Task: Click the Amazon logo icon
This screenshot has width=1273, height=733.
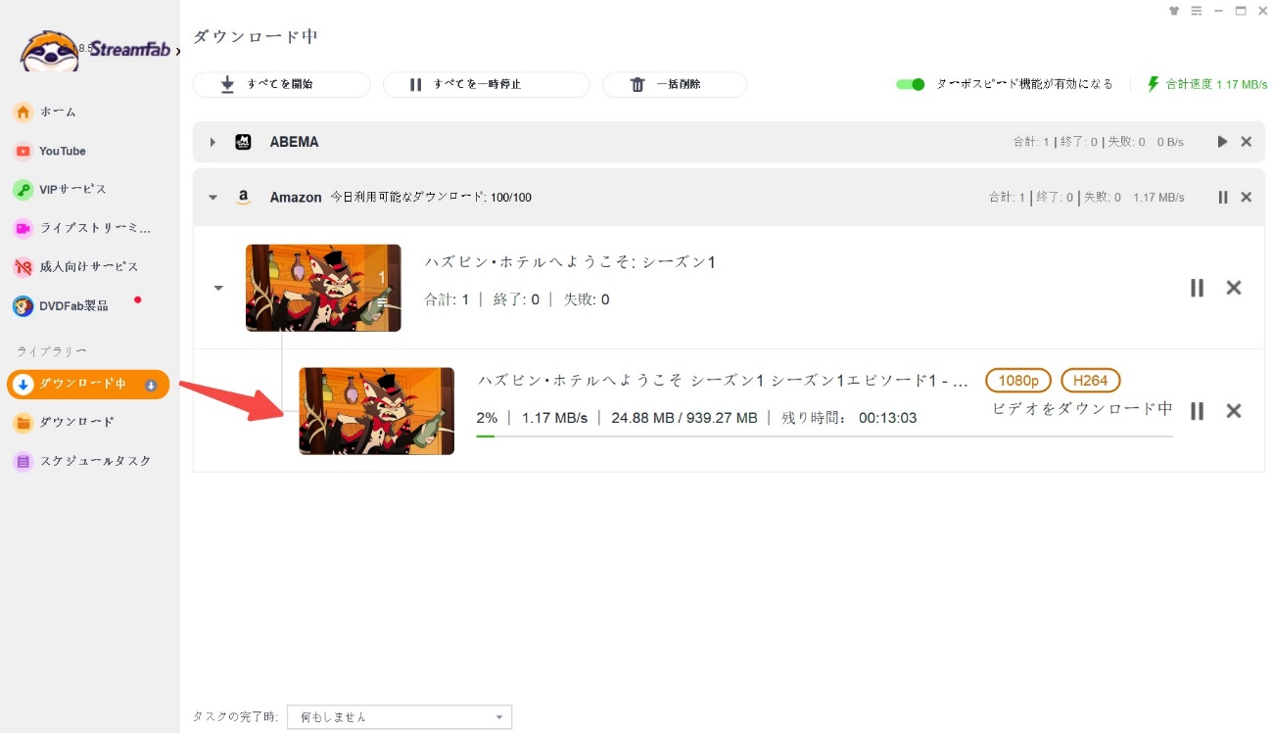Action: coord(243,198)
